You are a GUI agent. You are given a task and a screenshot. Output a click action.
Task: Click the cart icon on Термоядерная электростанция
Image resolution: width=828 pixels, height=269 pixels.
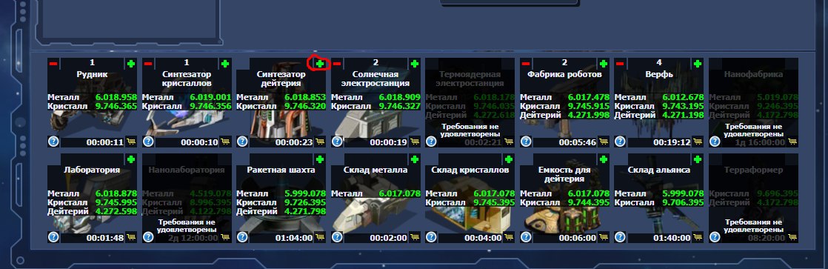pos(509,142)
